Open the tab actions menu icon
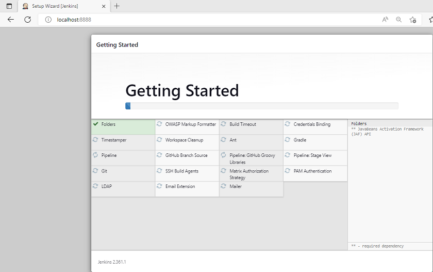This screenshot has height=272, width=433. (x=9, y=6)
